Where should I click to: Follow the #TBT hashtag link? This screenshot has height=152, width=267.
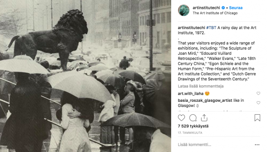point(211,28)
